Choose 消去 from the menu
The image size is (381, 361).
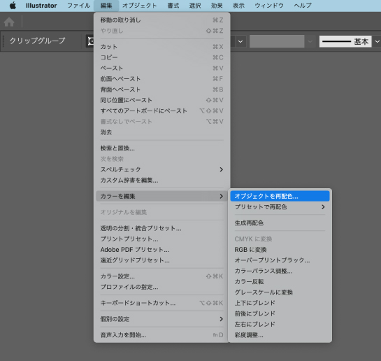tap(161, 132)
